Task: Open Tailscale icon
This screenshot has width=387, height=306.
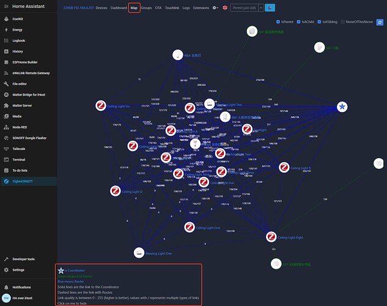Action: pos(6,149)
